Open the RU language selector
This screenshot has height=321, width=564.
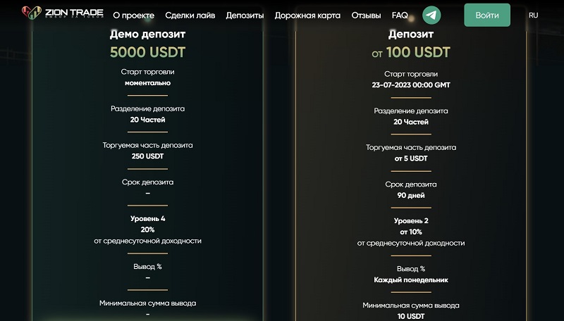pos(533,15)
